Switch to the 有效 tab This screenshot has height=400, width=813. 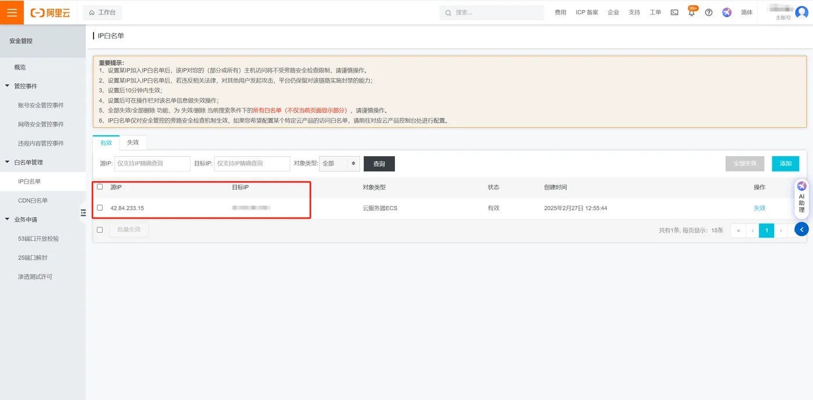point(106,142)
